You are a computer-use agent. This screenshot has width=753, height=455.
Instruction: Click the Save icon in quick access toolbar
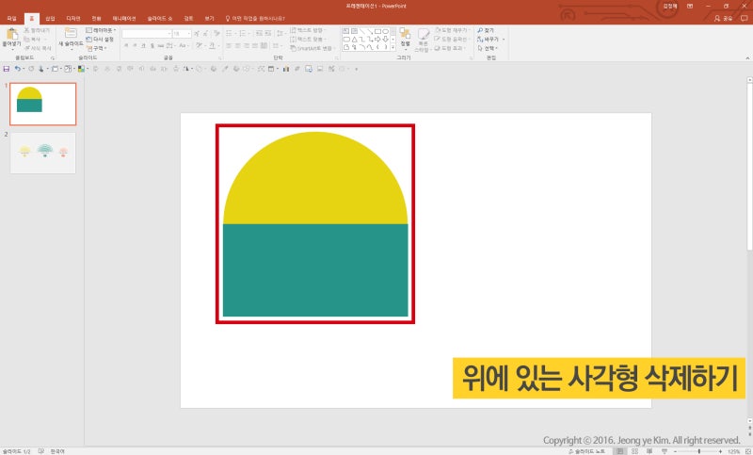tap(6, 69)
